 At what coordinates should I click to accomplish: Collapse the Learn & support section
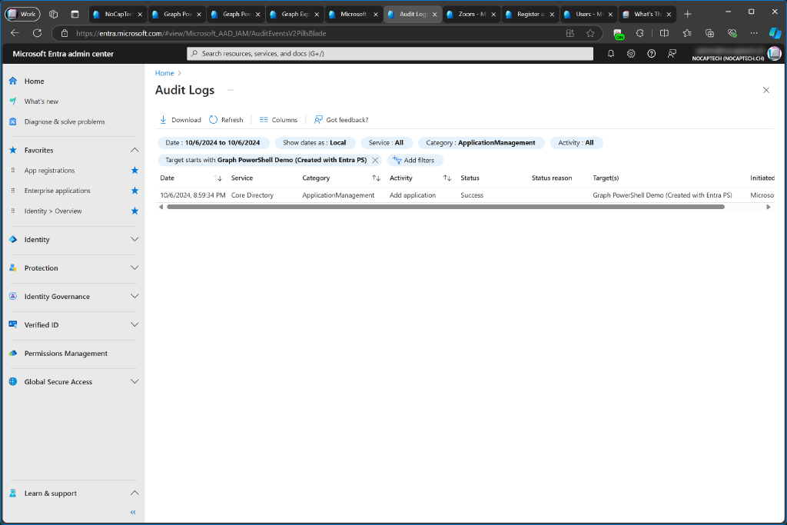coord(134,493)
